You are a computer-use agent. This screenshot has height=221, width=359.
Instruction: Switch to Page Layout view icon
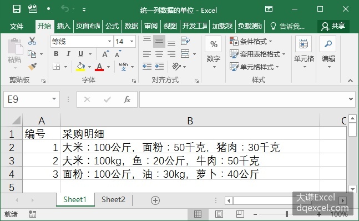coord(219,214)
